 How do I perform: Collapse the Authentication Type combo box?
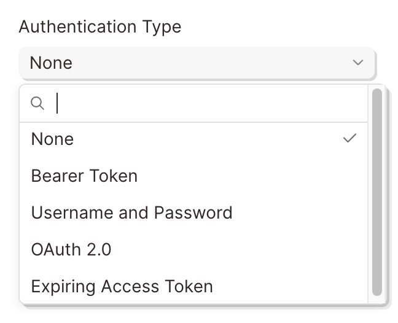point(197,63)
